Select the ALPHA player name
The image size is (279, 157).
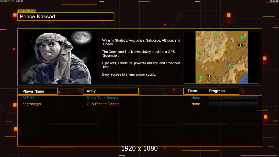pyautogui.click(x=29, y=98)
